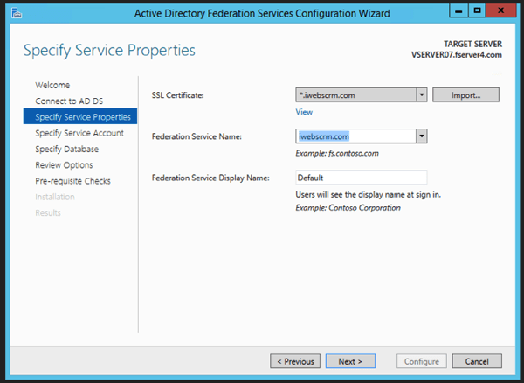Viewport: 524px width, 383px height.
Task: Click the Federation Service Display Name label
Action: tap(210, 178)
